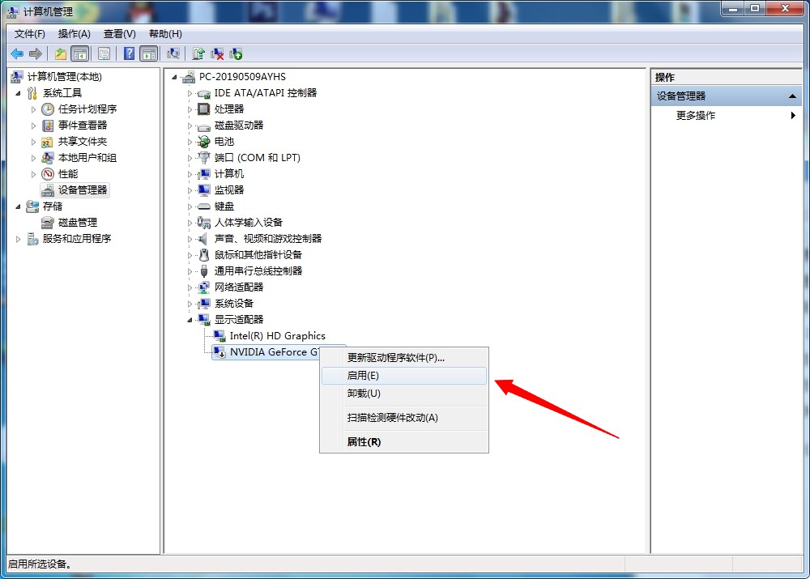Screen dimensions: 810x579
Task: Choose 属性(R) in the context menu
Action: point(404,442)
